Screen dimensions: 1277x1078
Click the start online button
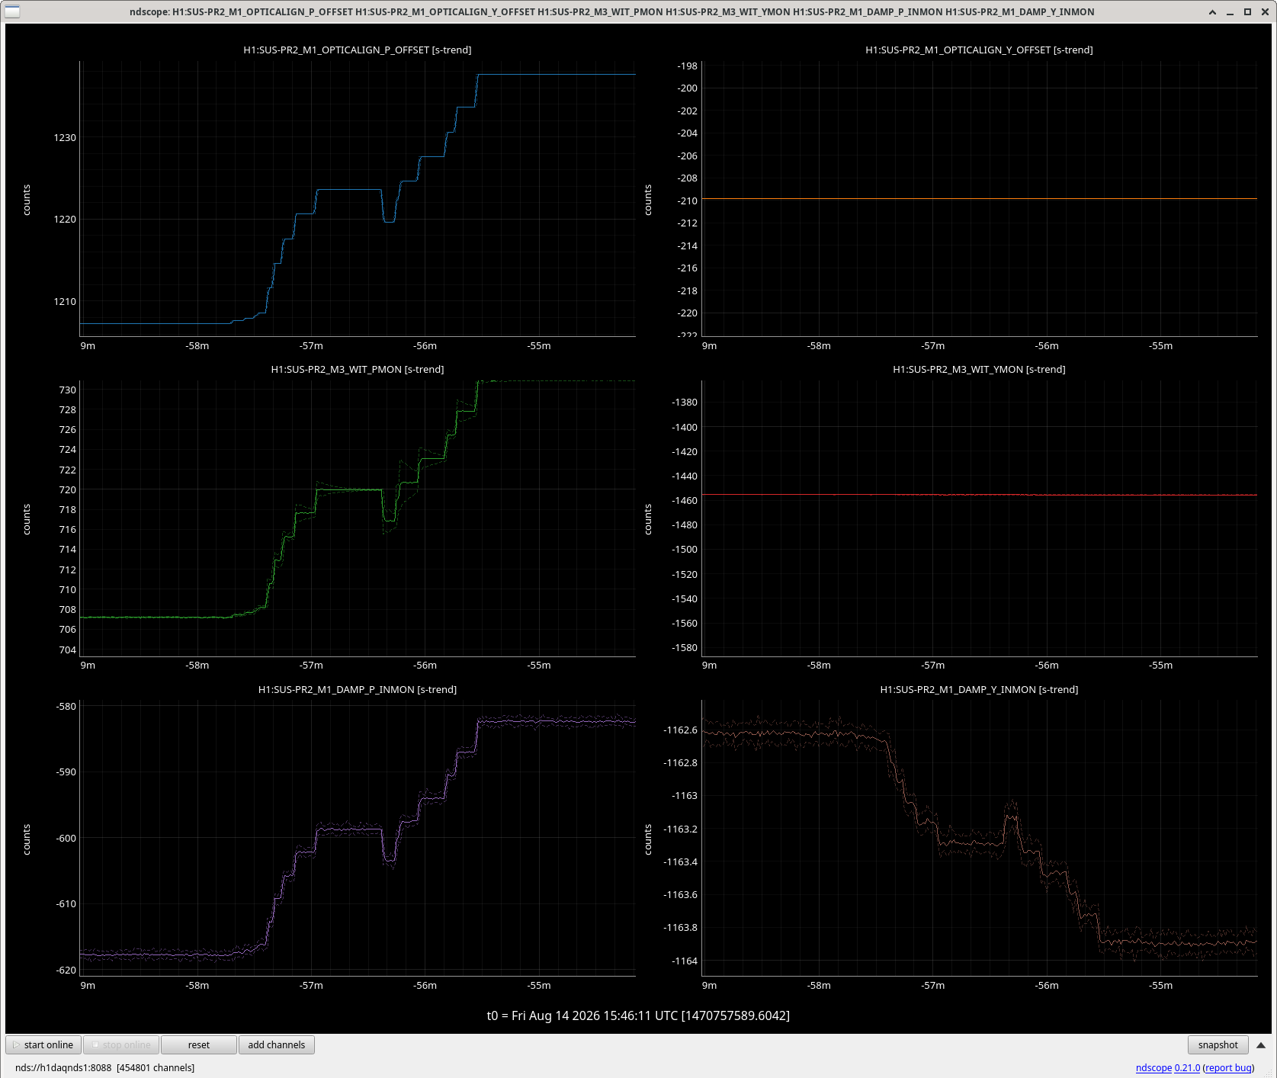tap(43, 1044)
